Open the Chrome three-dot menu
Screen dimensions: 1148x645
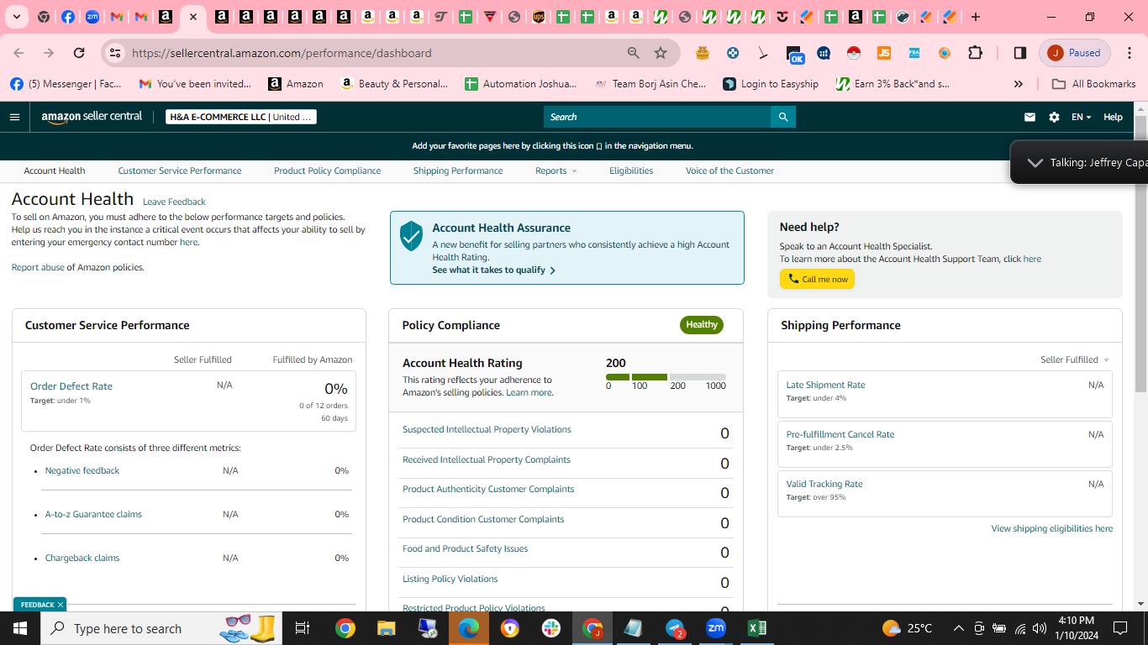[1128, 53]
